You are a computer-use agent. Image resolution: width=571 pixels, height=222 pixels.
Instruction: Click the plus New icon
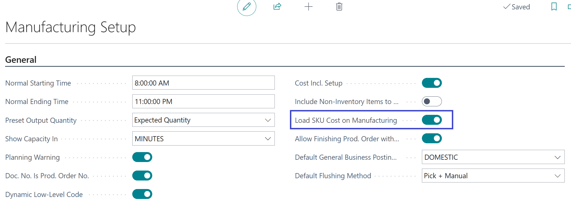coord(308,7)
